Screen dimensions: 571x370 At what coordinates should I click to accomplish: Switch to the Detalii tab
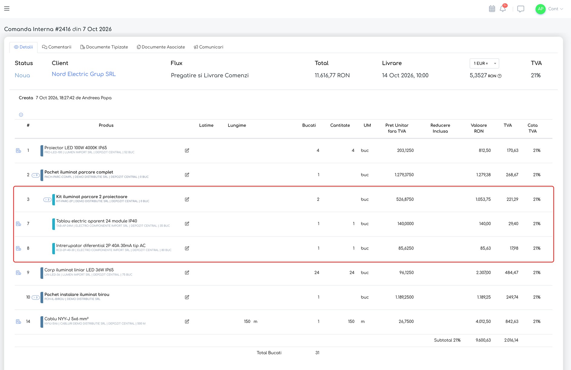[x=24, y=47]
